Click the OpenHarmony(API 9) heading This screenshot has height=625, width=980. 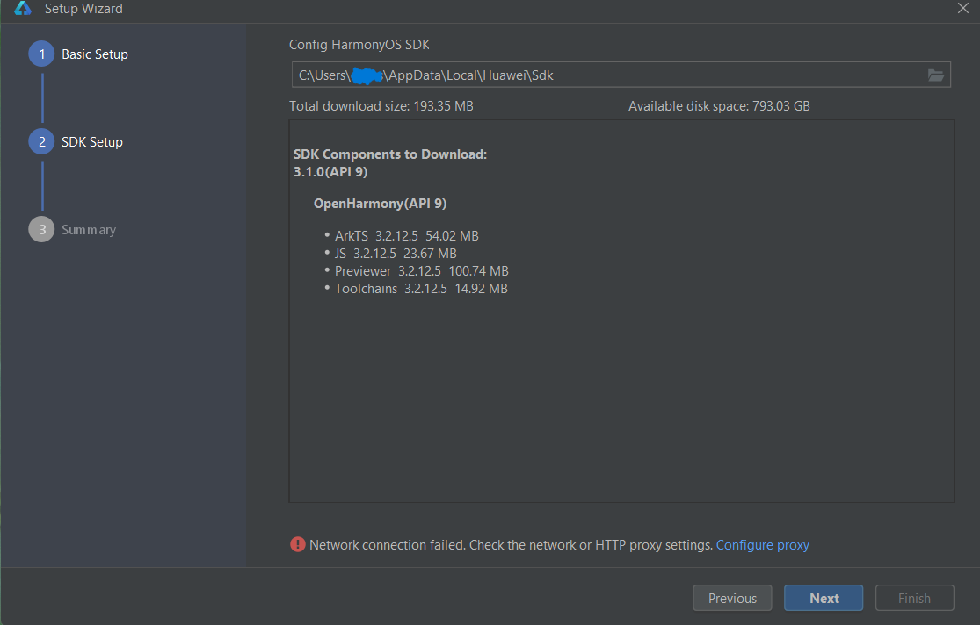pyautogui.click(x=380, y=204)
